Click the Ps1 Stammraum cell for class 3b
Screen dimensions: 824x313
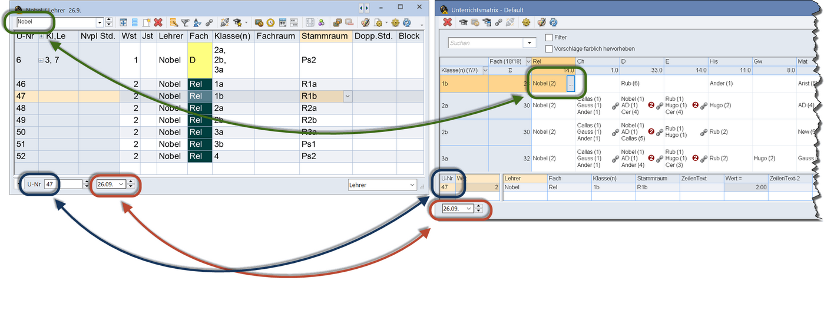tap(326, 144)
